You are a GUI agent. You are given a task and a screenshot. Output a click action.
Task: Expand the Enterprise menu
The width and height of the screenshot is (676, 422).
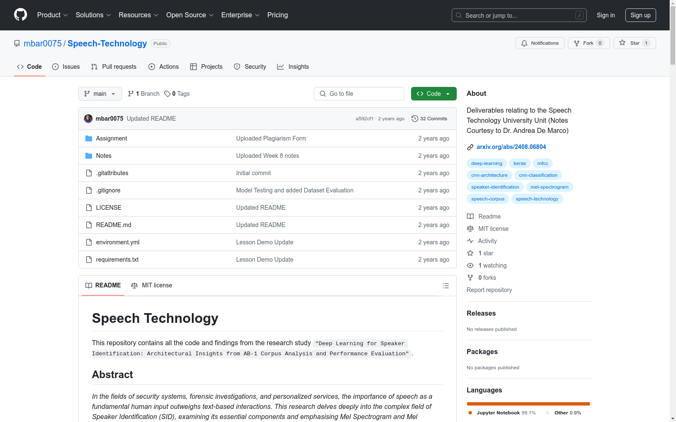click(x=240, y=15)
